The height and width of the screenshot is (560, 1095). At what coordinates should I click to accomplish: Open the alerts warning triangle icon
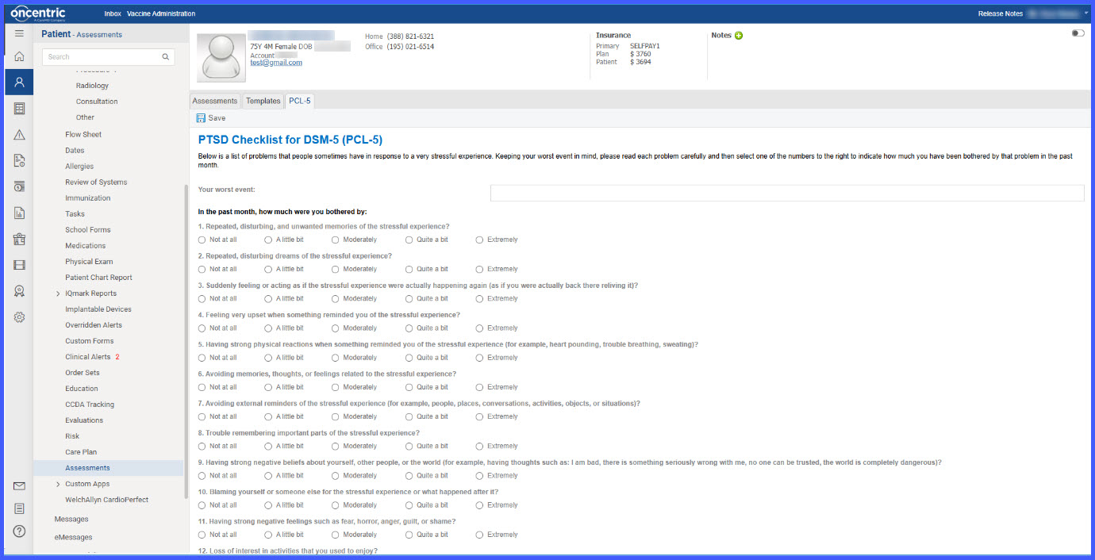(19, 135)
